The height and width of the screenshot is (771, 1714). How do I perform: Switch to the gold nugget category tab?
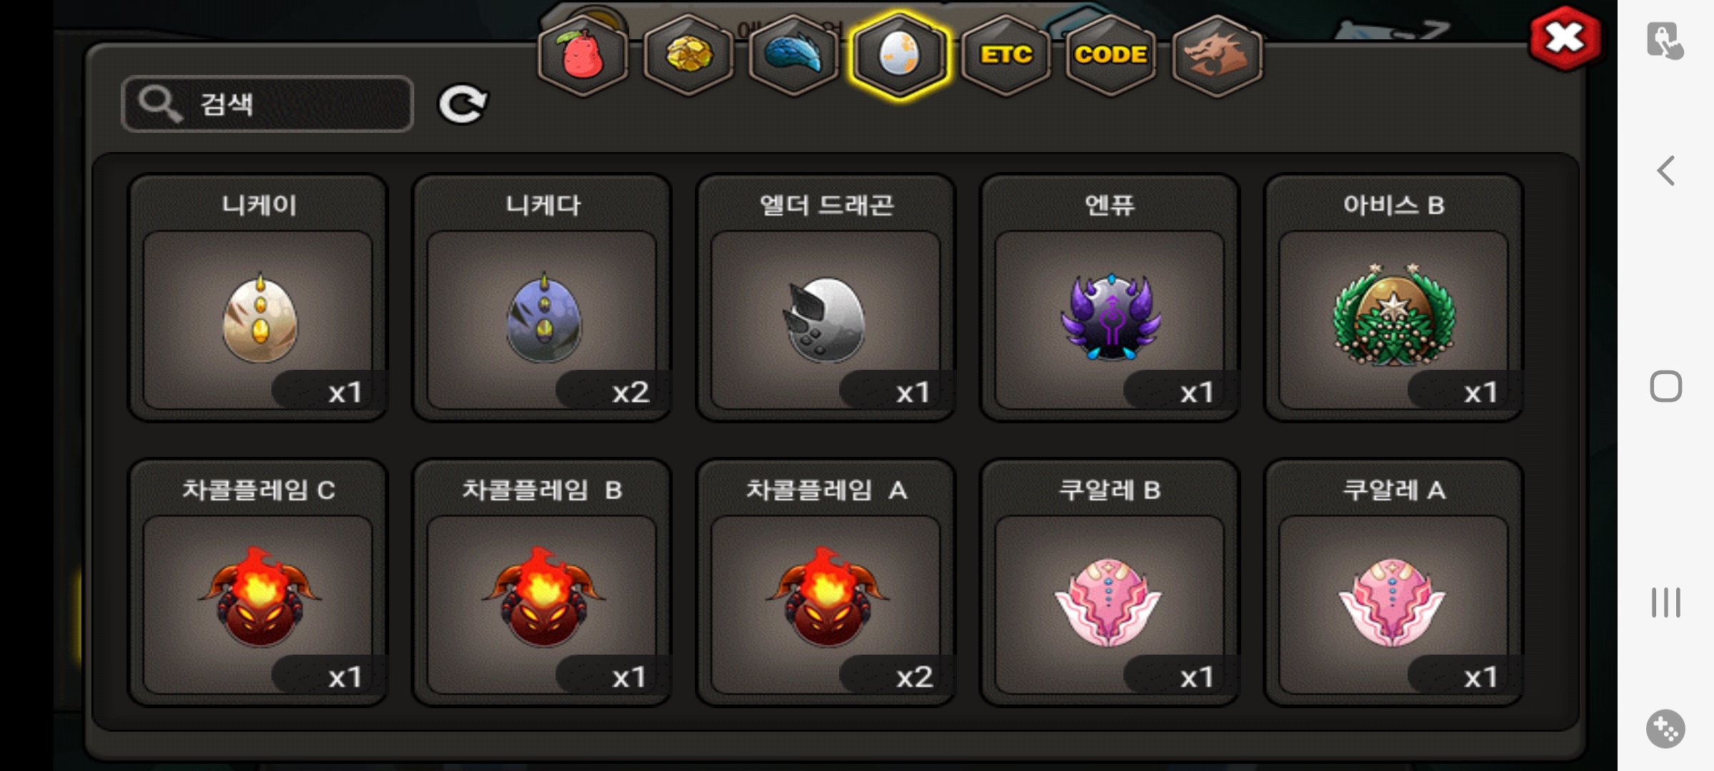coord(688,56)
